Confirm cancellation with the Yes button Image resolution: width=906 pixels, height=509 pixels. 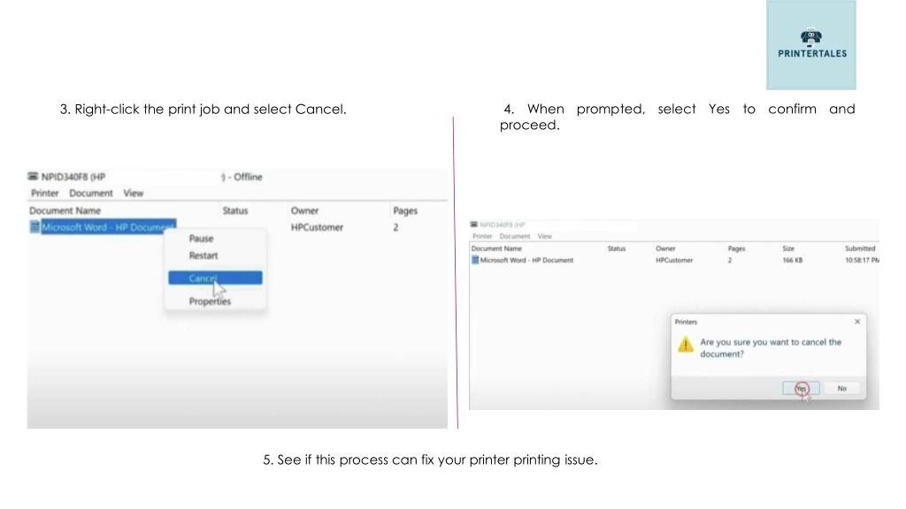tap(801, 389)
